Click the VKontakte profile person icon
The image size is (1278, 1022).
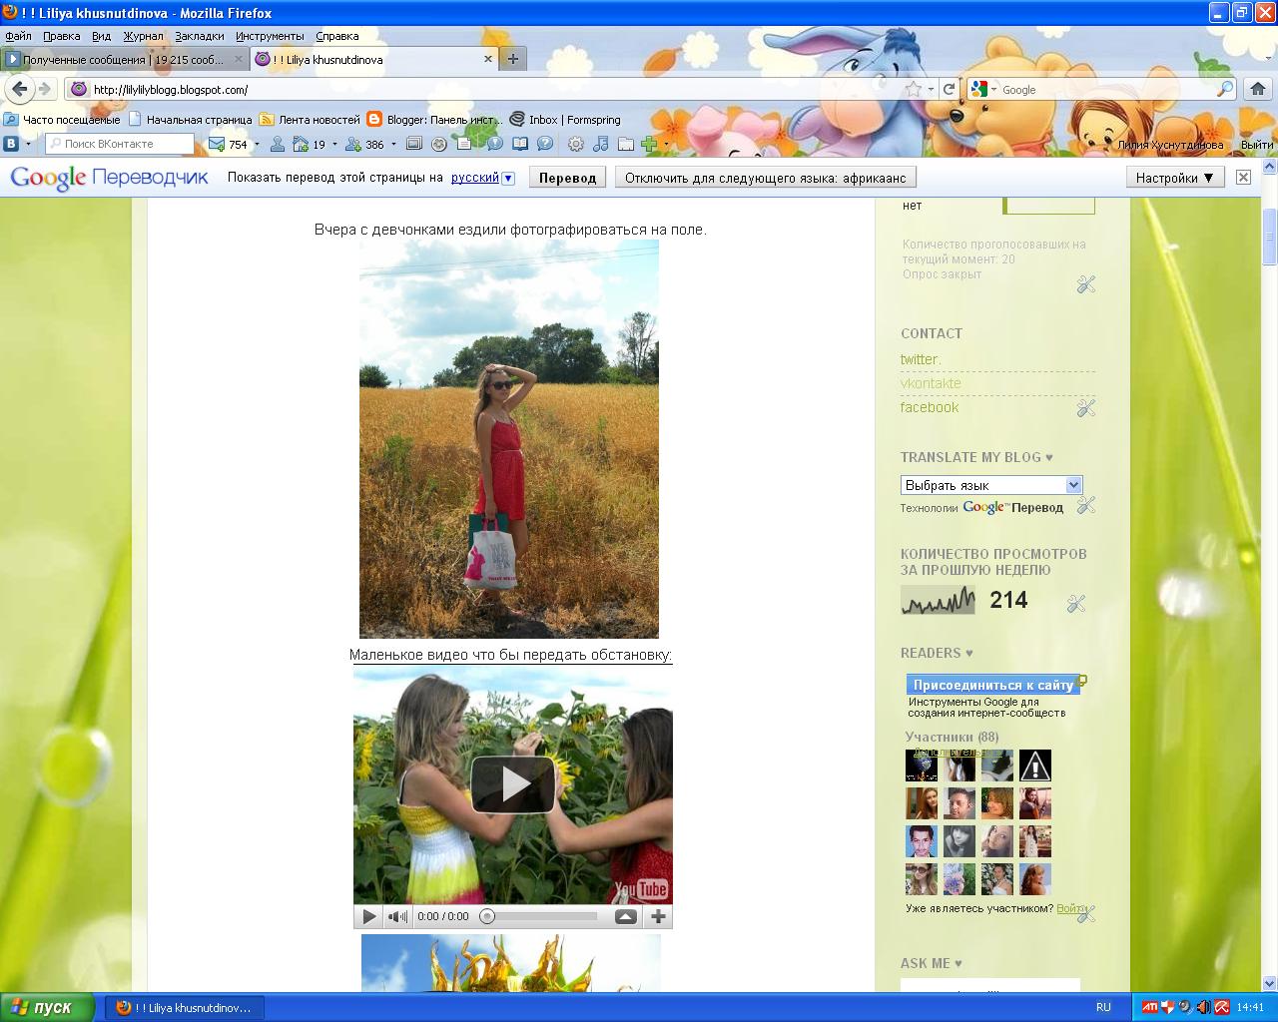pos(278,144)
